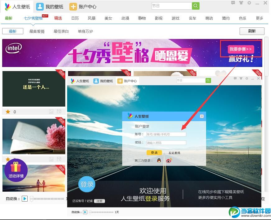Click settings gear in inner login window
This screenshot has height=220, width=271.
pyautogui.click(x=247, y=78)
